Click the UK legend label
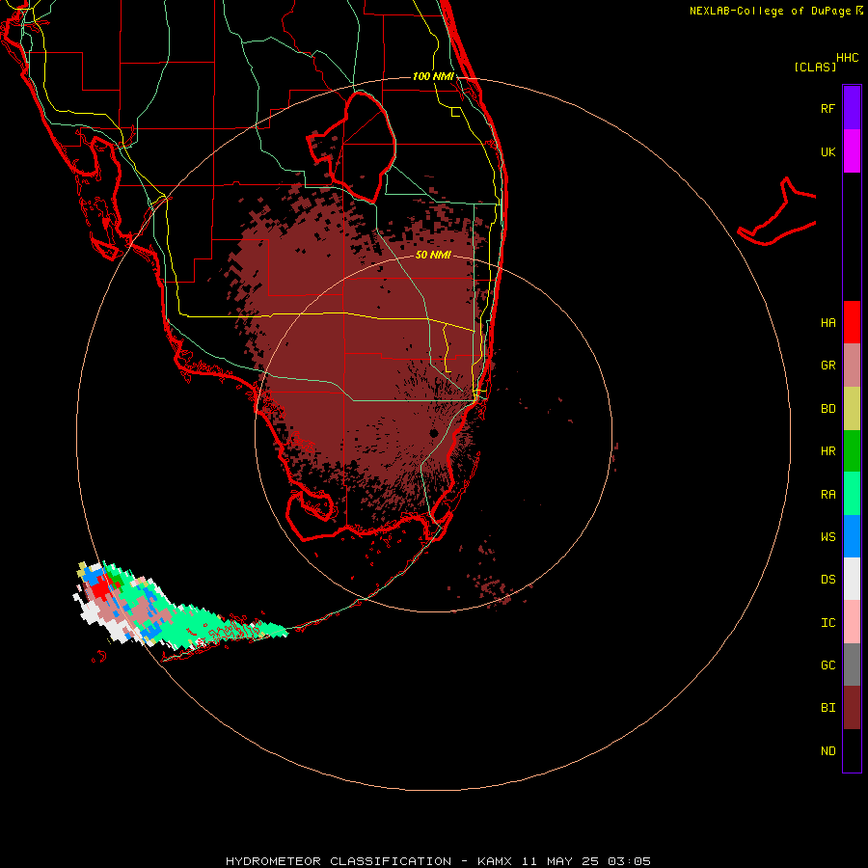 [x=827, y=151]
